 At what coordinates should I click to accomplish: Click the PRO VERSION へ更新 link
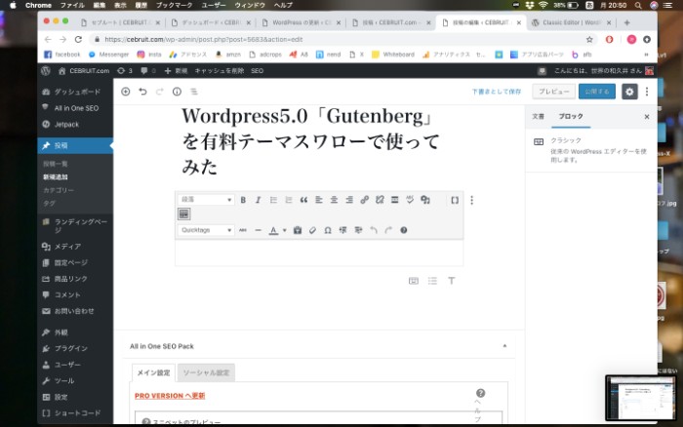coord(170,396)
